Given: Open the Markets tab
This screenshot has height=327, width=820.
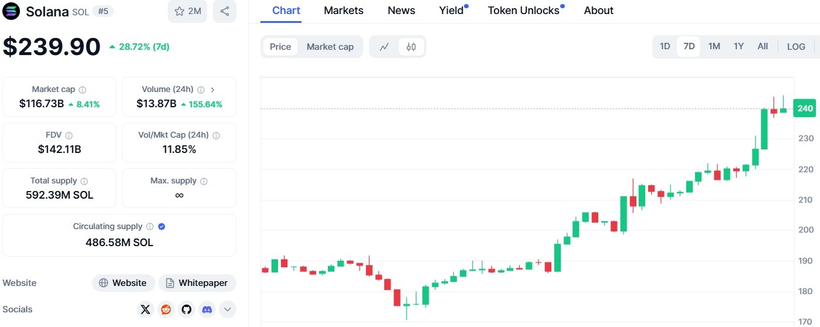Looking at the screenshot, I should (x=343, y=11).
